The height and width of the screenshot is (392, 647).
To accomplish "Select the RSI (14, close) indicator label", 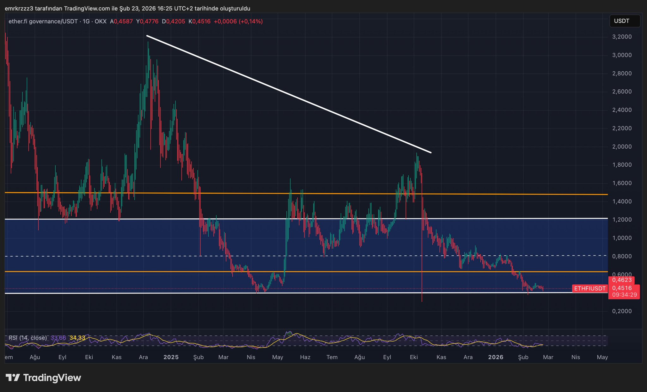I will [27, 338].
